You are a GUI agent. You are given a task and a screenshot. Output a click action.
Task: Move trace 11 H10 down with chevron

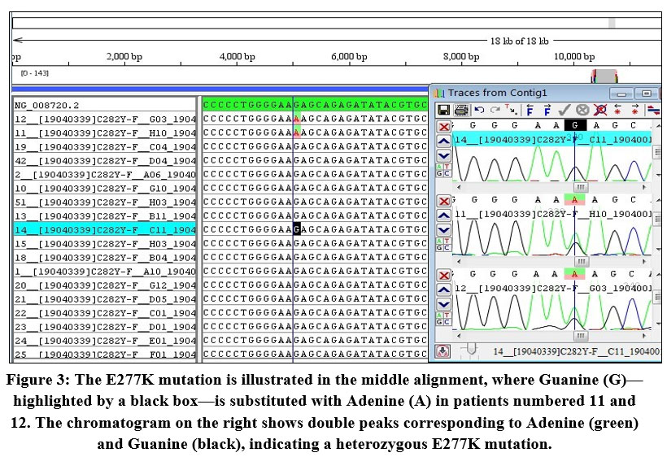point(443,230)
